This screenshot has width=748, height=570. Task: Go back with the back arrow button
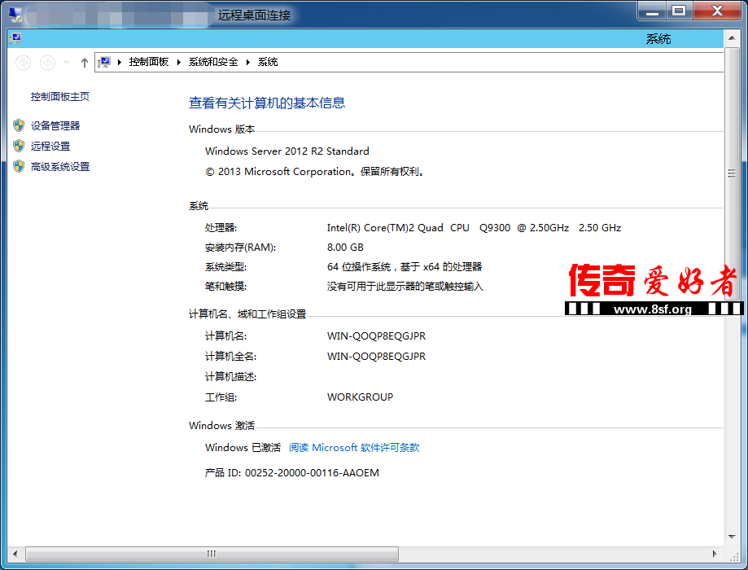[x=23, y=63]
